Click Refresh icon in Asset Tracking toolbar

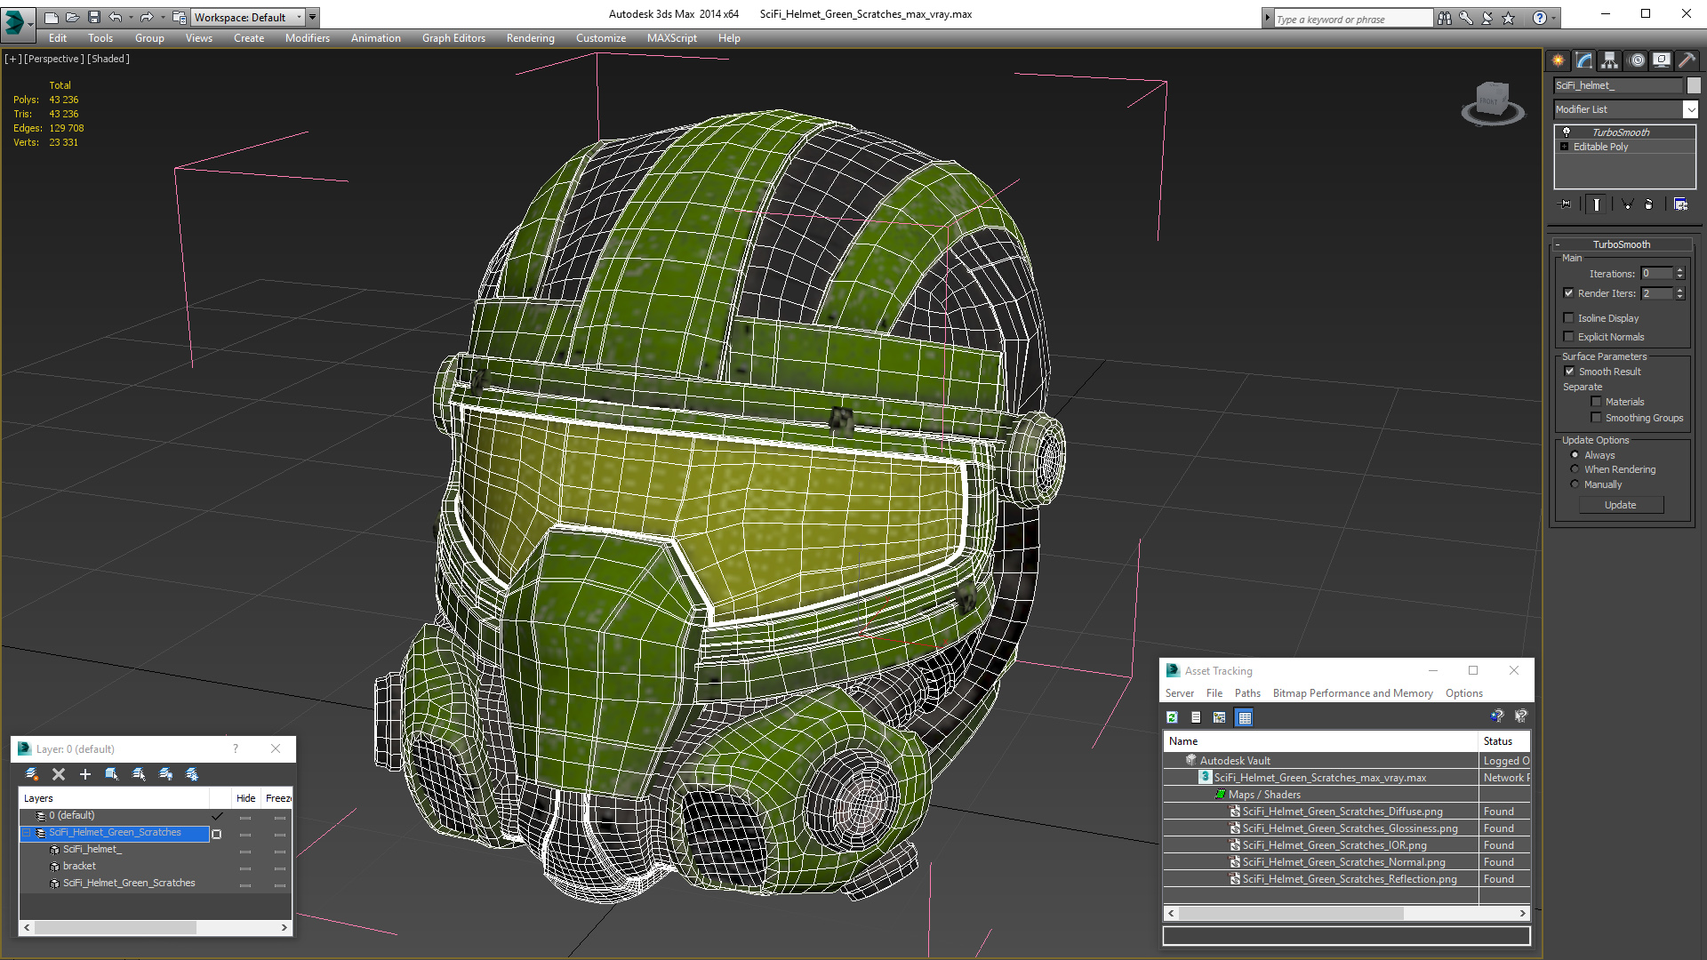coord(1173,717)
